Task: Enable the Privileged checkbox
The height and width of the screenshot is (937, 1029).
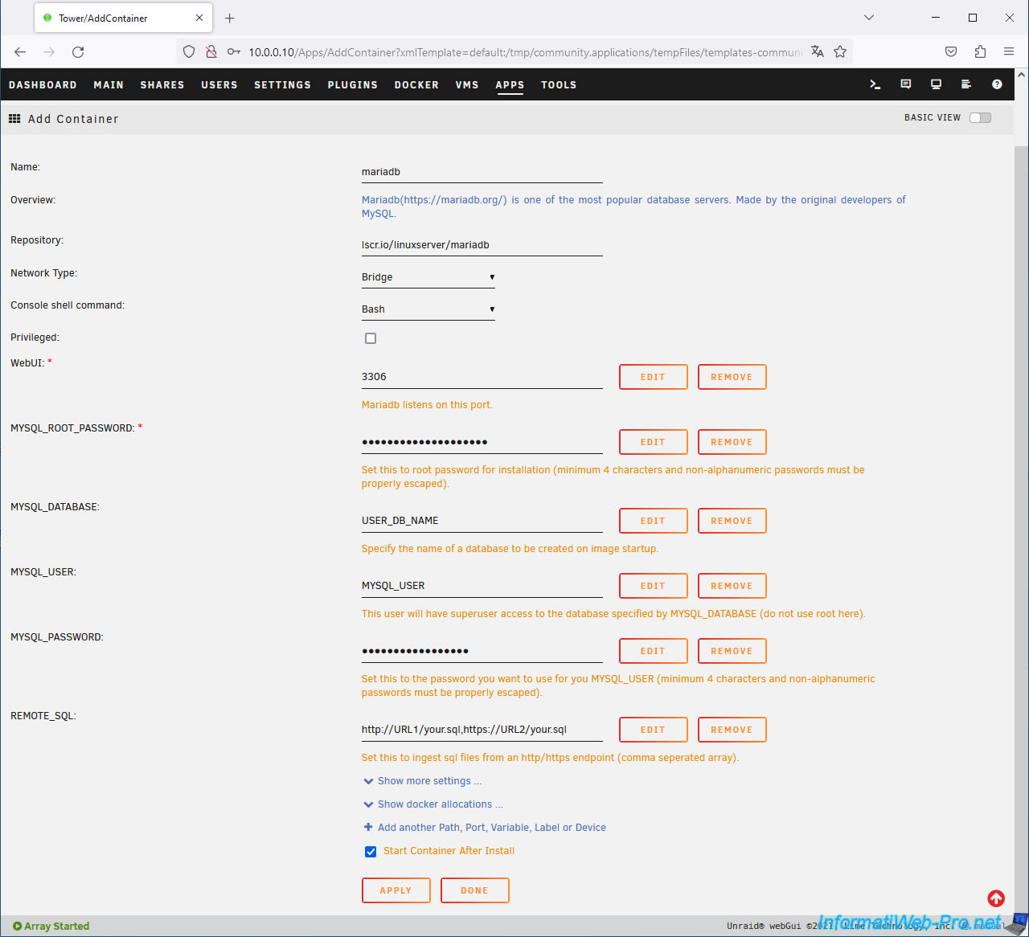Action: coord(371,338)
